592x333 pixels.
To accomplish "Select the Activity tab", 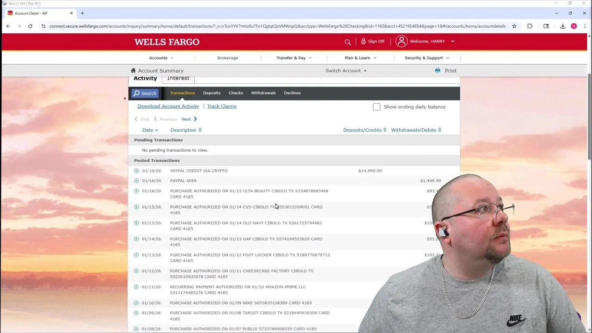I will [x=145, y=78].
